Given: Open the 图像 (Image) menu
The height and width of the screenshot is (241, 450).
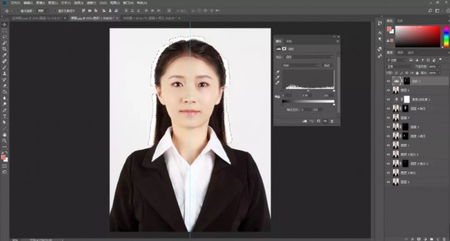Looking at the screenshot, I should click(x=40, y=3).
